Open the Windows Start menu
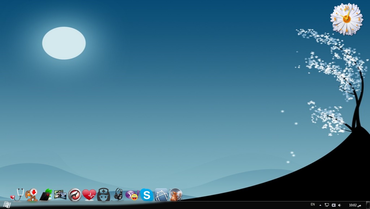The width and height of the screenshot is (370, 209). pyautogui.click(x=6, y=205)
